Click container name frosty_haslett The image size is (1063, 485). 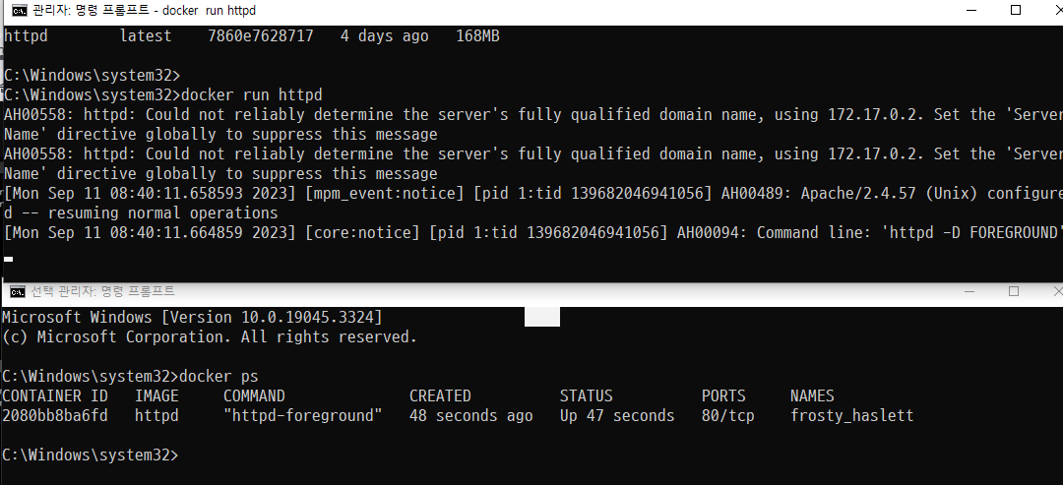click(x=852, y=415)
